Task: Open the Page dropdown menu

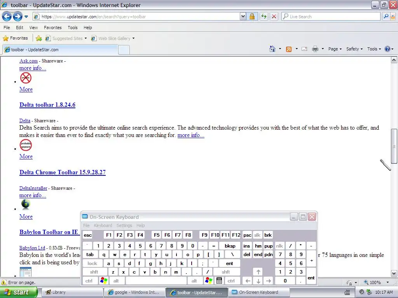Action: [x=335, y=49]
